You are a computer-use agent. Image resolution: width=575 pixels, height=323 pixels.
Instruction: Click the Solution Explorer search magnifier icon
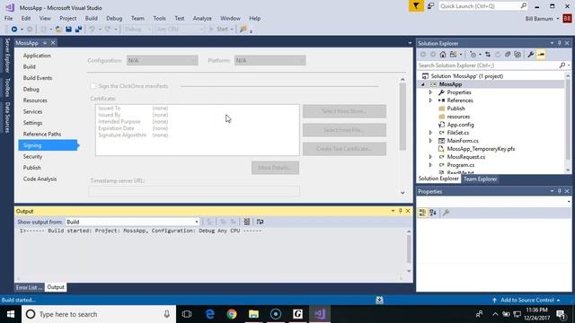point(562,65)
